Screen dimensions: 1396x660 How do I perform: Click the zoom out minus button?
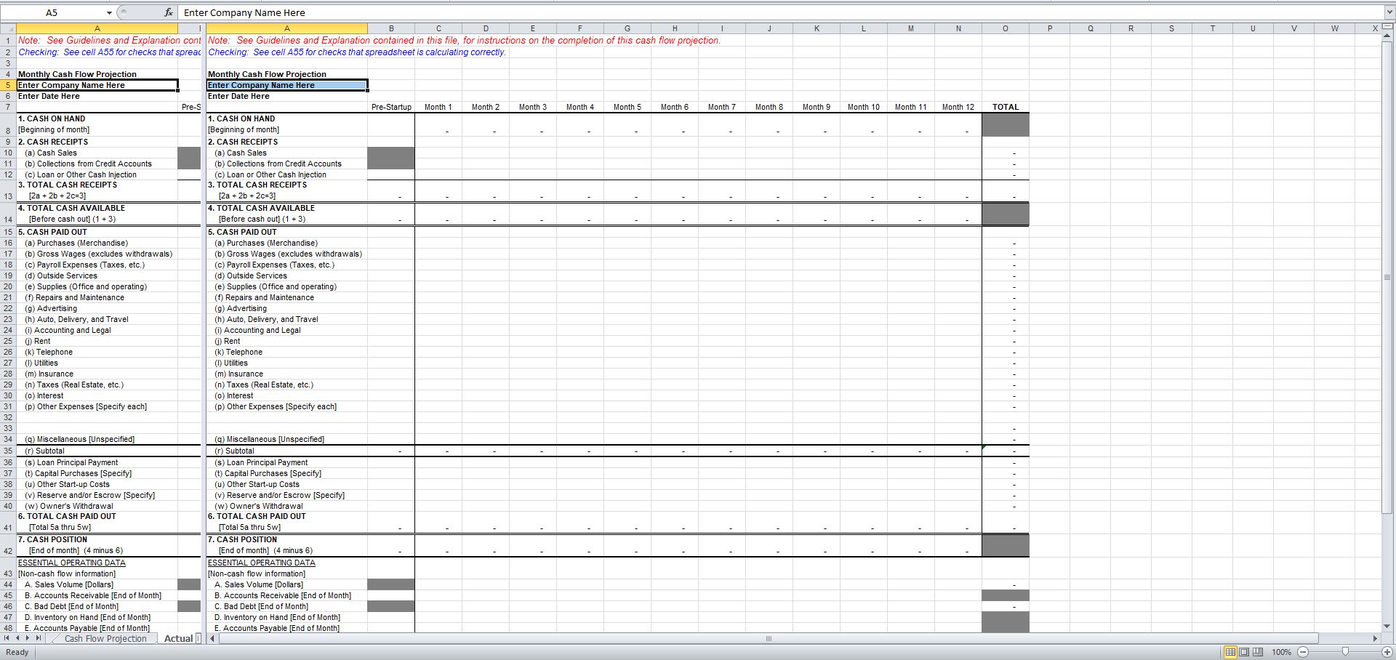coord(1303,652)
